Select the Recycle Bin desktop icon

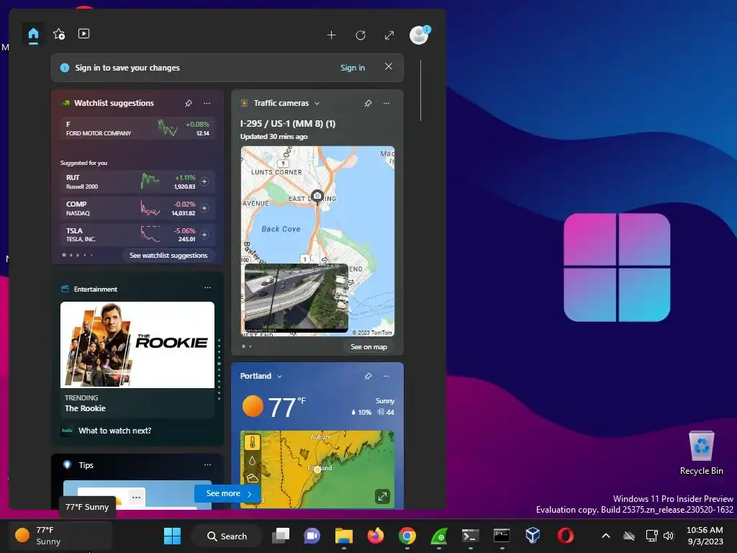click(x=701, y=453)
